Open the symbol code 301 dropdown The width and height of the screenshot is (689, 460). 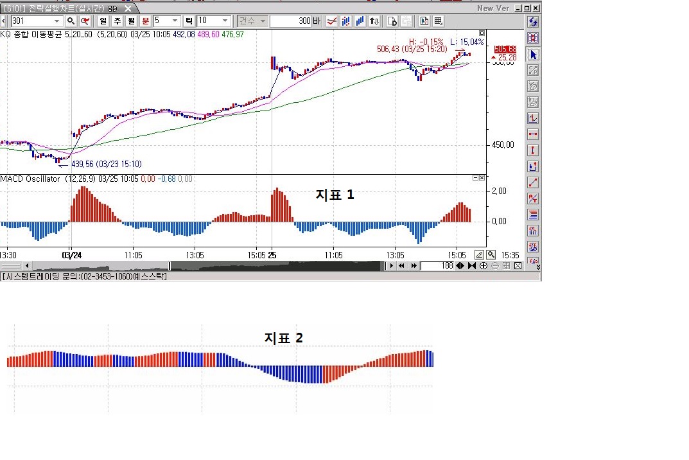click(57, 21)
